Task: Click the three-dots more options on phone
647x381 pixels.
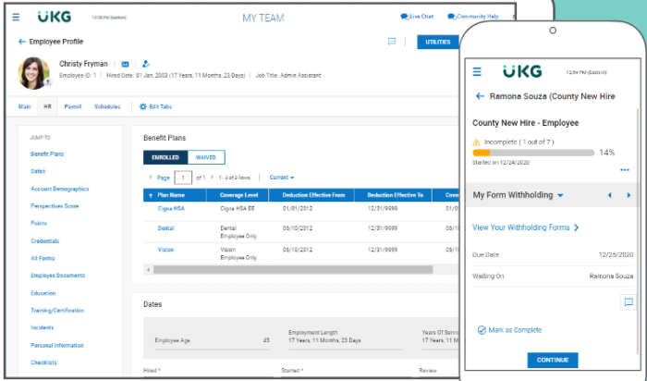Action: 625,170
